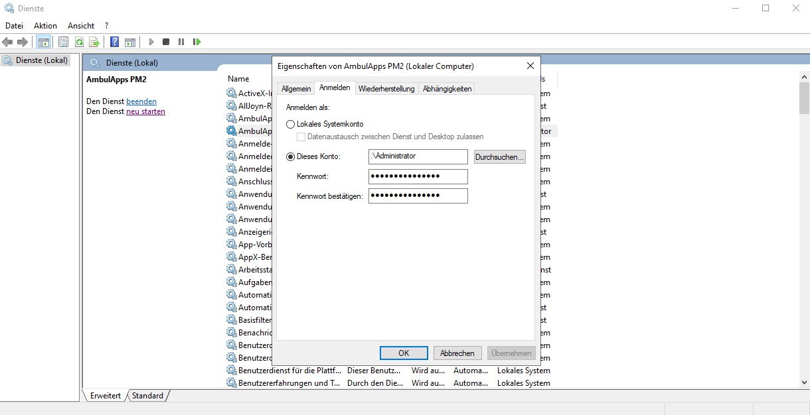The height and width of the screenshot is (415, 810).
Task: Select the Anschluss service gear icon
Action: pyautogui.click(x=232, y=181)
